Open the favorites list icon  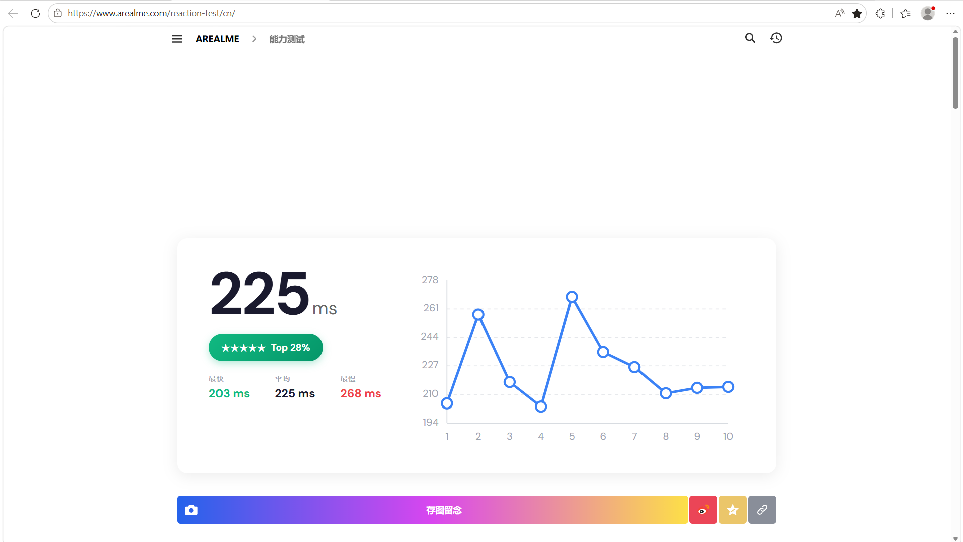pos(906,13)
